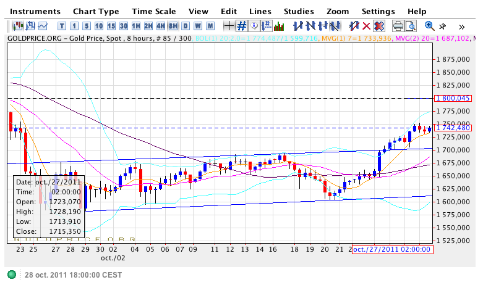Click the red-line delete selected line icon
Screen dimensions: 483x285
click(x=354, y=26)
